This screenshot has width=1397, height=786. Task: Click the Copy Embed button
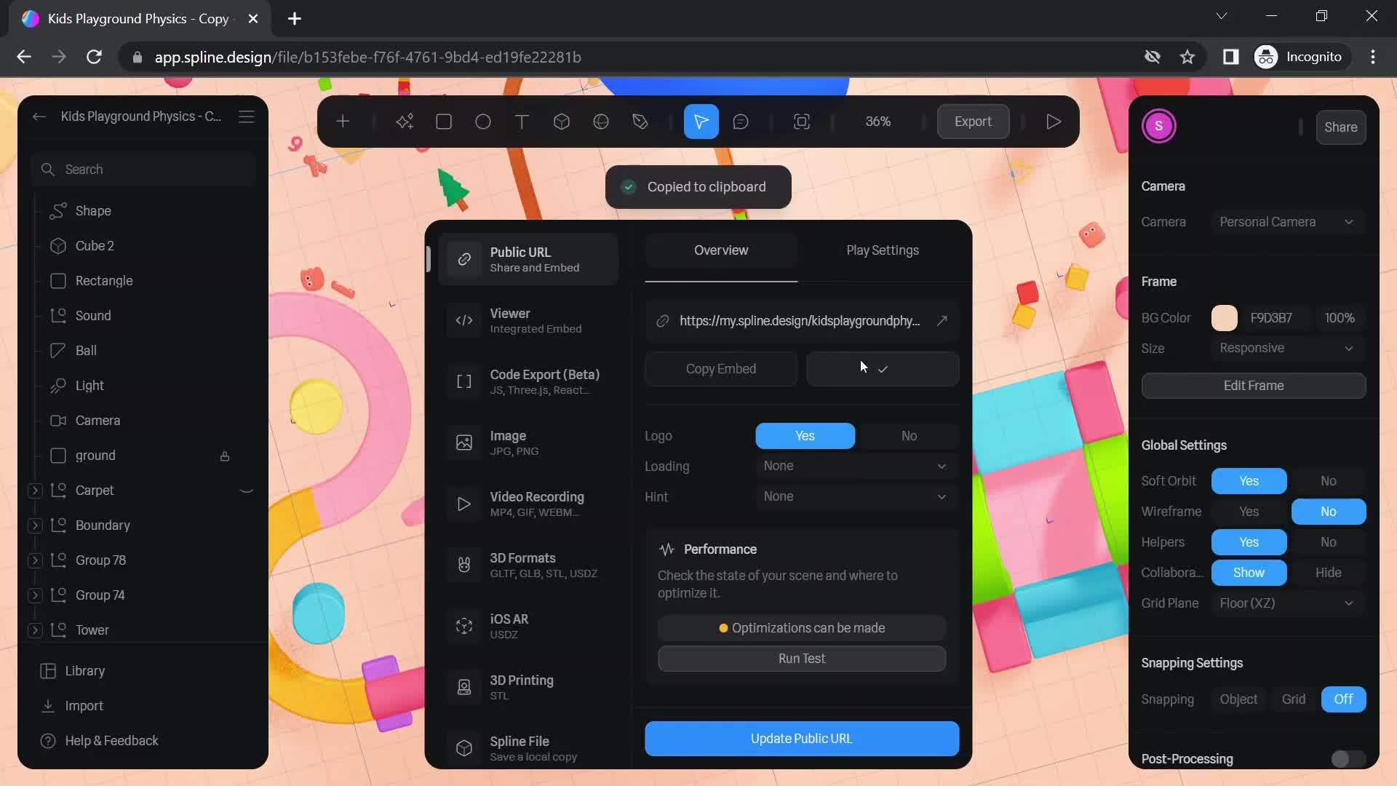[720, 368]
